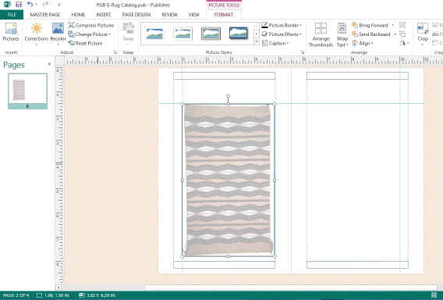Viewport: 443px width, 300px height.
Task: Click Send Backward
Action: pos(371,34)
